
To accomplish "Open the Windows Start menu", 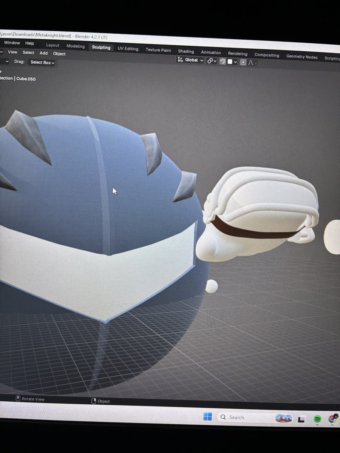I will (x=207, y=416).
